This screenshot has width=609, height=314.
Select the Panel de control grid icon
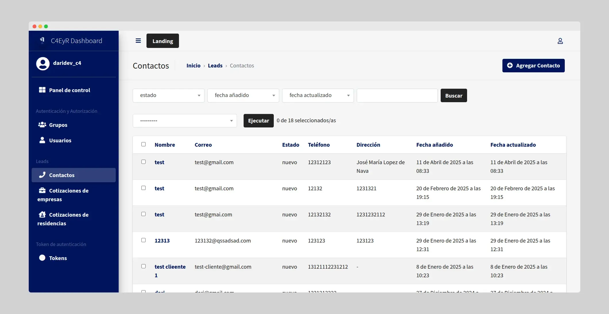(x=42, y=90)
